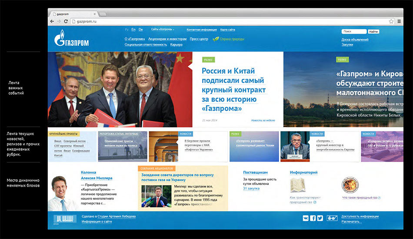Open headline «Россия и Китай подписали самый крупный контракт»
This screenshot has height=239, width=413.
[x=234, y=90]
